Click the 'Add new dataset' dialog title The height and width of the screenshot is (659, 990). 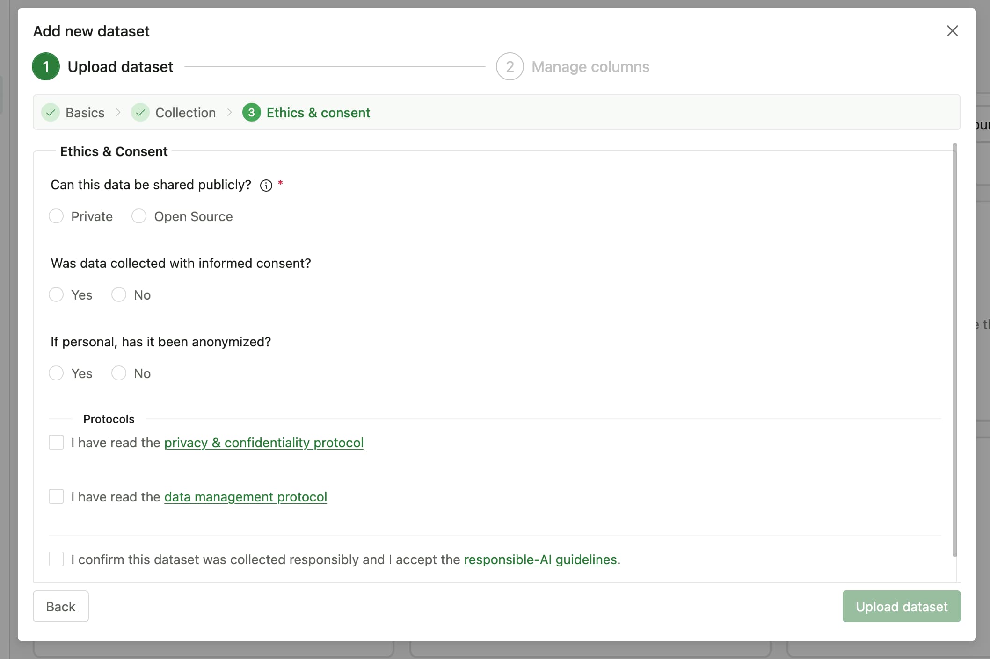[x=91, y=31]
